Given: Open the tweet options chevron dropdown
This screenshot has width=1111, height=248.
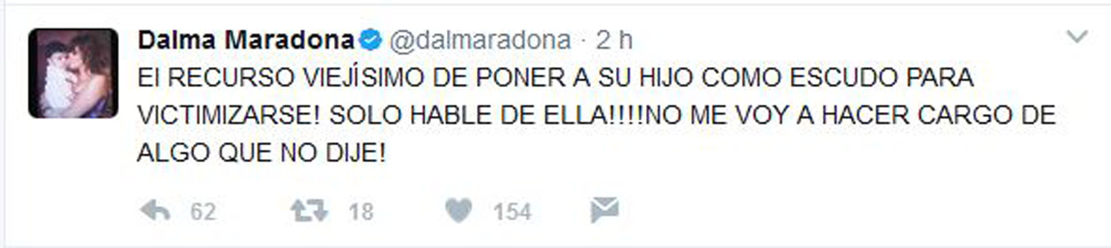Looking at the screenshot, I should [1077, 38].
